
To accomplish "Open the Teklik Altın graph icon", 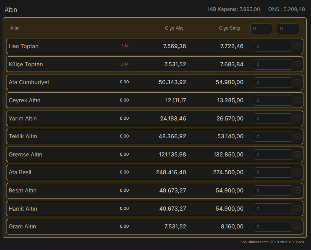I will click(298, 136).
